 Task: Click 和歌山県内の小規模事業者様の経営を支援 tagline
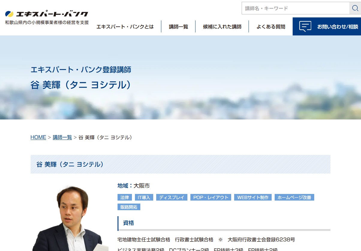point(47,22)
